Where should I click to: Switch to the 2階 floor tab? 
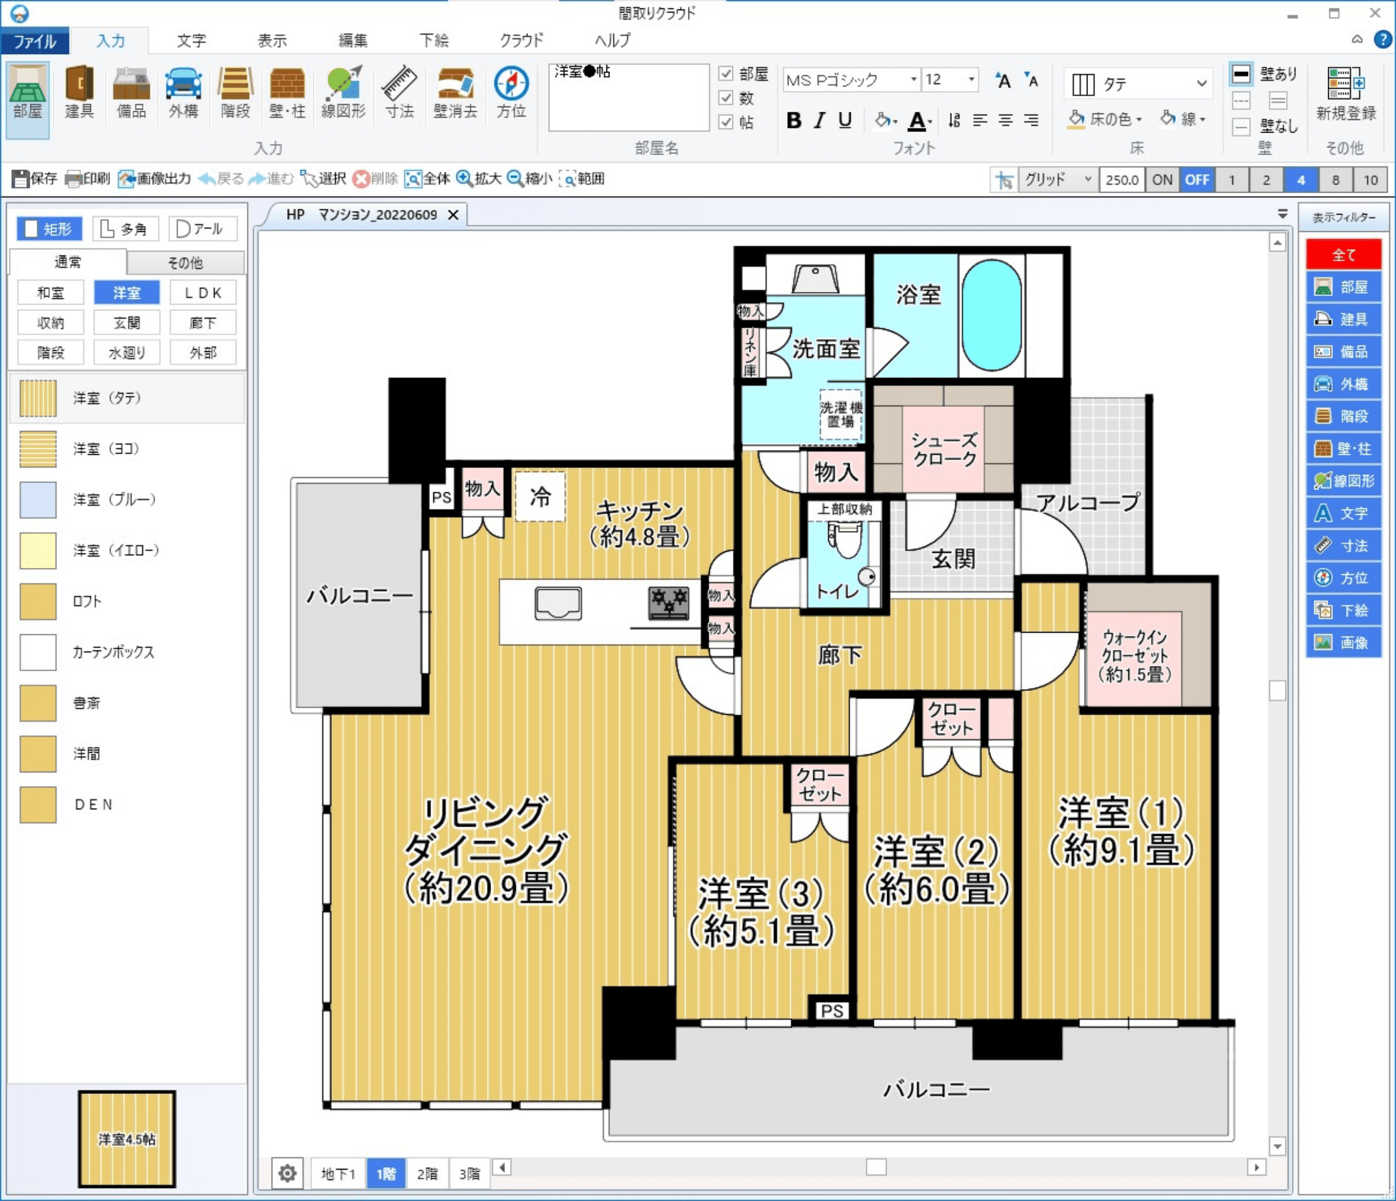click(x=427, y=1174)
